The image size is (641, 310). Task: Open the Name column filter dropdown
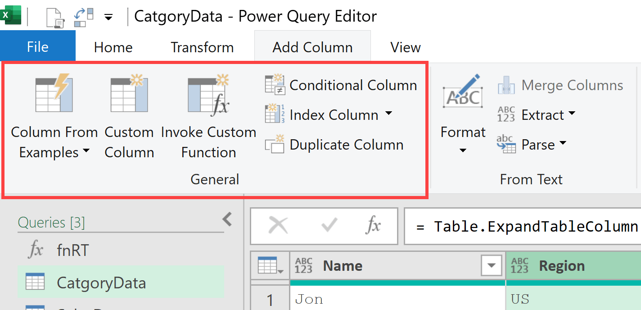[x=491, y=265]
